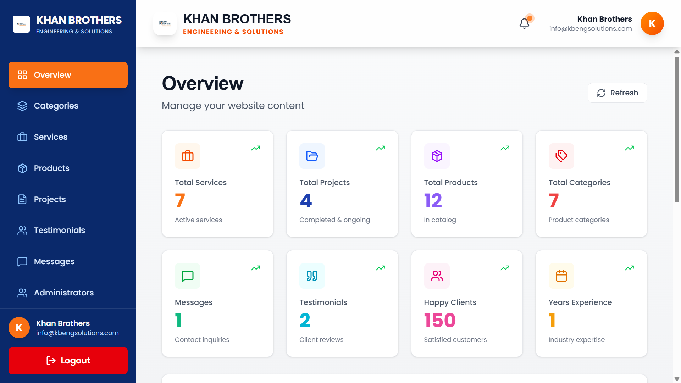
Task: Click the 'Client reviews' caption
Action: click(x=321, y=340)
